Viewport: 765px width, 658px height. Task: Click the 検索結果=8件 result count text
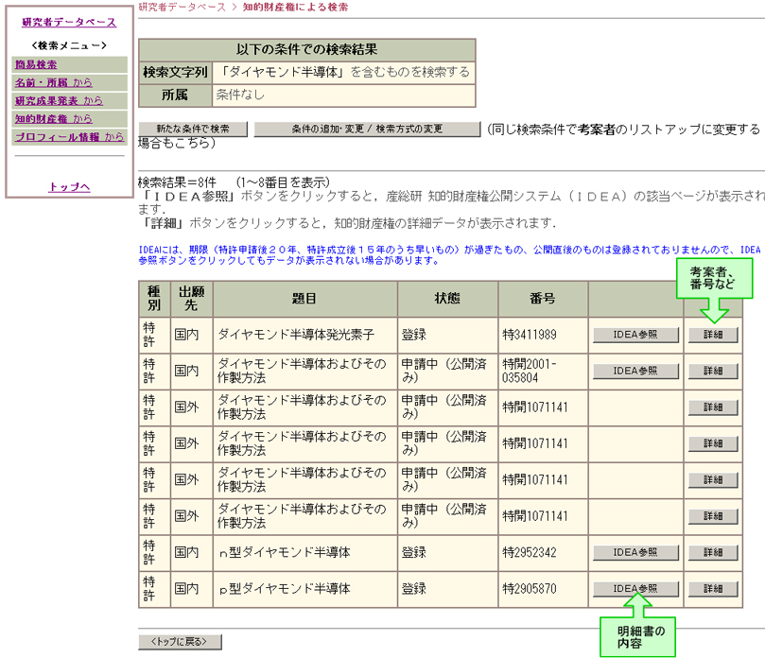[177, 182]
